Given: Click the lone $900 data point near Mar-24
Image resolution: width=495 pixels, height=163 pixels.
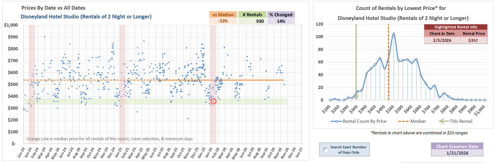Looking at the screenshot, I should click(x=45, y=37).
